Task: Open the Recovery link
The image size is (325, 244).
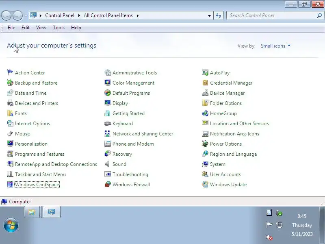Action: tap(122, 154)
